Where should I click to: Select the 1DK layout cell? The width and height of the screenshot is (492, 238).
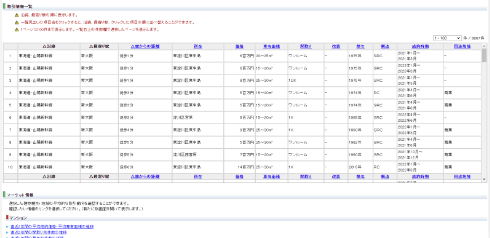[306, 81]
